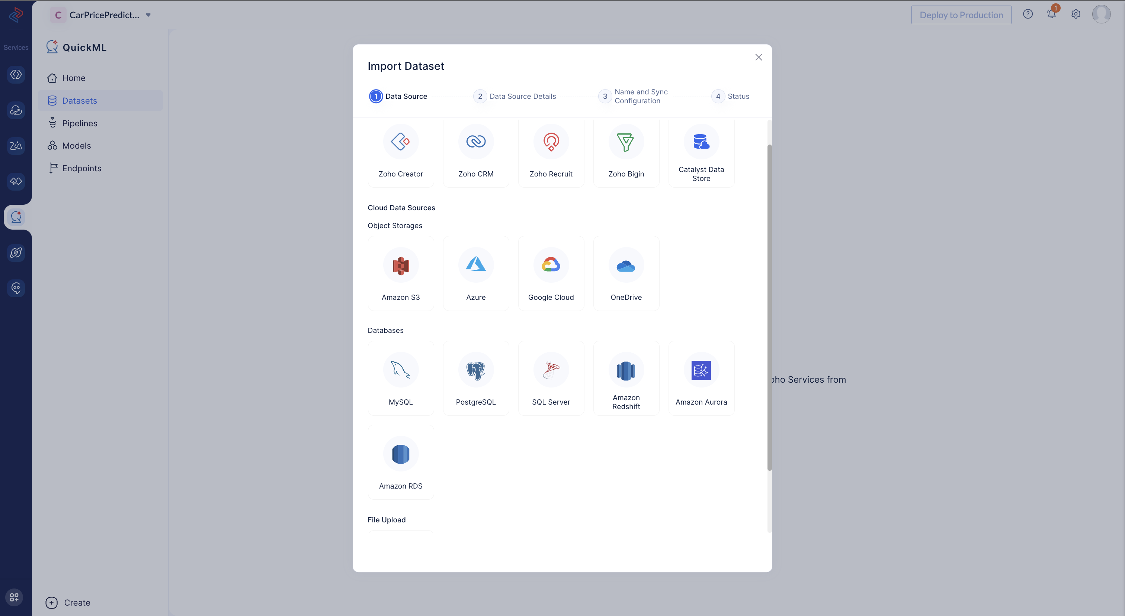Screen dimensions: 1125x616
Task: Select step 2 Data Source Details
Action: tap(515, 96)
